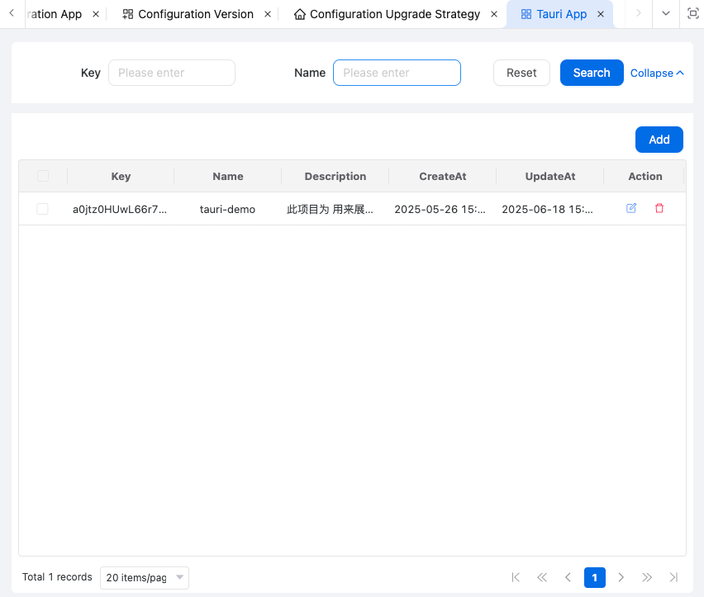Switch to Configuration Version tab
Screen dimensions: 704x597
coord(195,14)
